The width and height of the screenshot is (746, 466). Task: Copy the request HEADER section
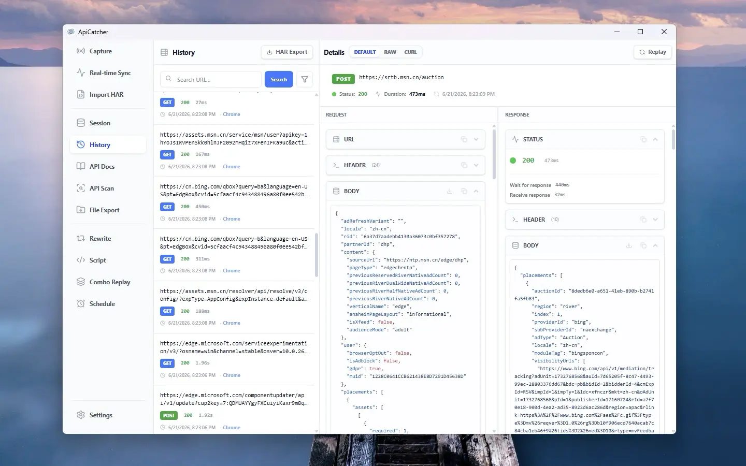(x=464, y=165)
